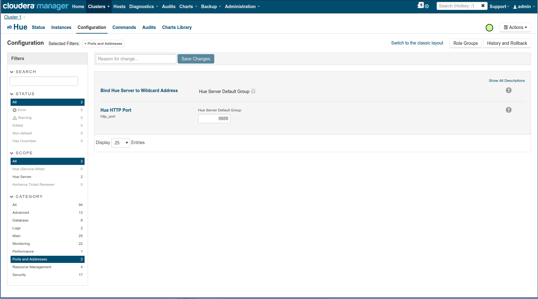Remove the Ports and Addresses filter tag
538x299 pixels.
coord(86,44)
